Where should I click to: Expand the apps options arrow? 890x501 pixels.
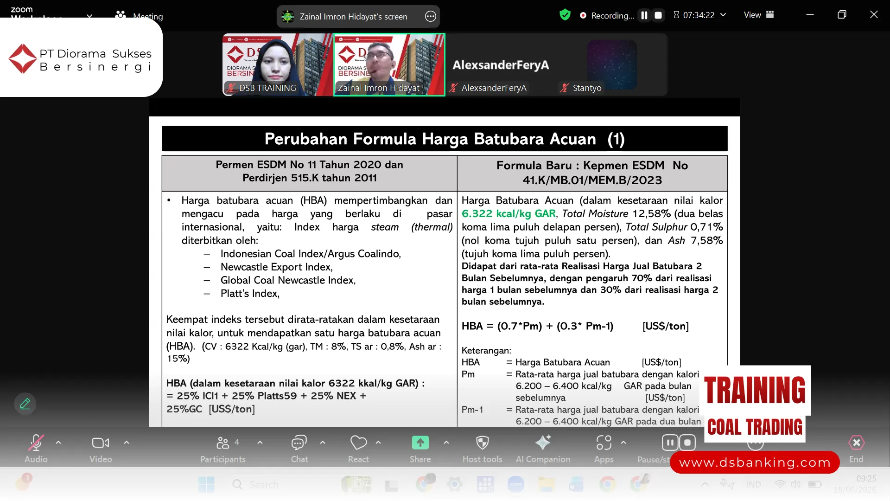[623, 443]
